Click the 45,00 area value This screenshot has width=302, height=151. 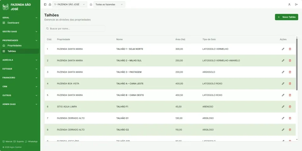point(179,107)
